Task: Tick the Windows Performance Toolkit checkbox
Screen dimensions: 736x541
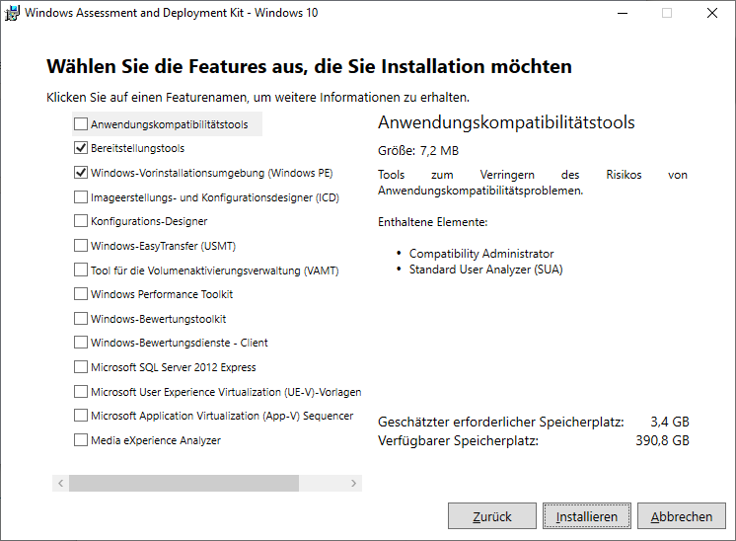Action: (81, 294)
